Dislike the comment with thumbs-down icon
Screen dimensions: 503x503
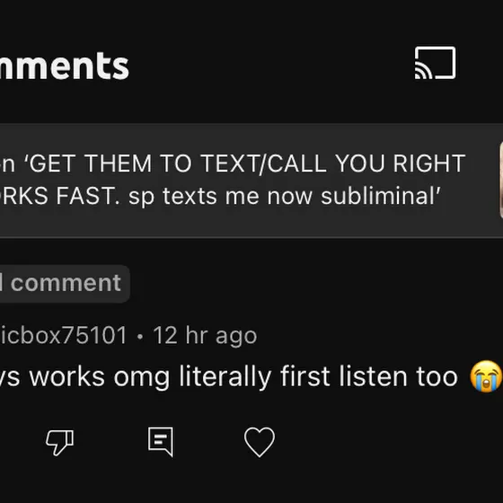click(x=59, y=442)
